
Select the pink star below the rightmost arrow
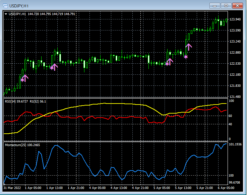tap(186, 57)
